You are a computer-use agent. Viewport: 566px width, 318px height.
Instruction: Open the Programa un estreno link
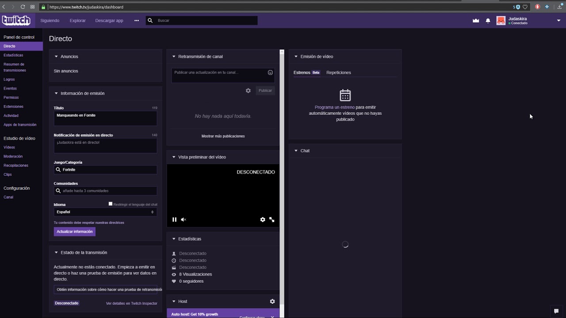334,107
